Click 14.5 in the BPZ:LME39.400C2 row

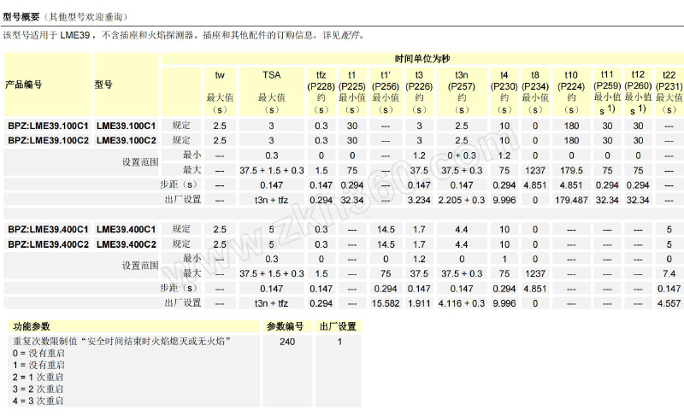pos(386,244)
